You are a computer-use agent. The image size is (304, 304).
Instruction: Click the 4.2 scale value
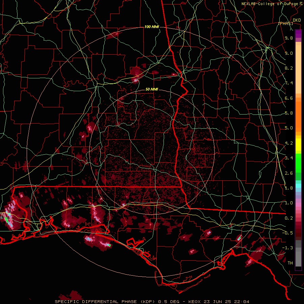tap(289, 143)
